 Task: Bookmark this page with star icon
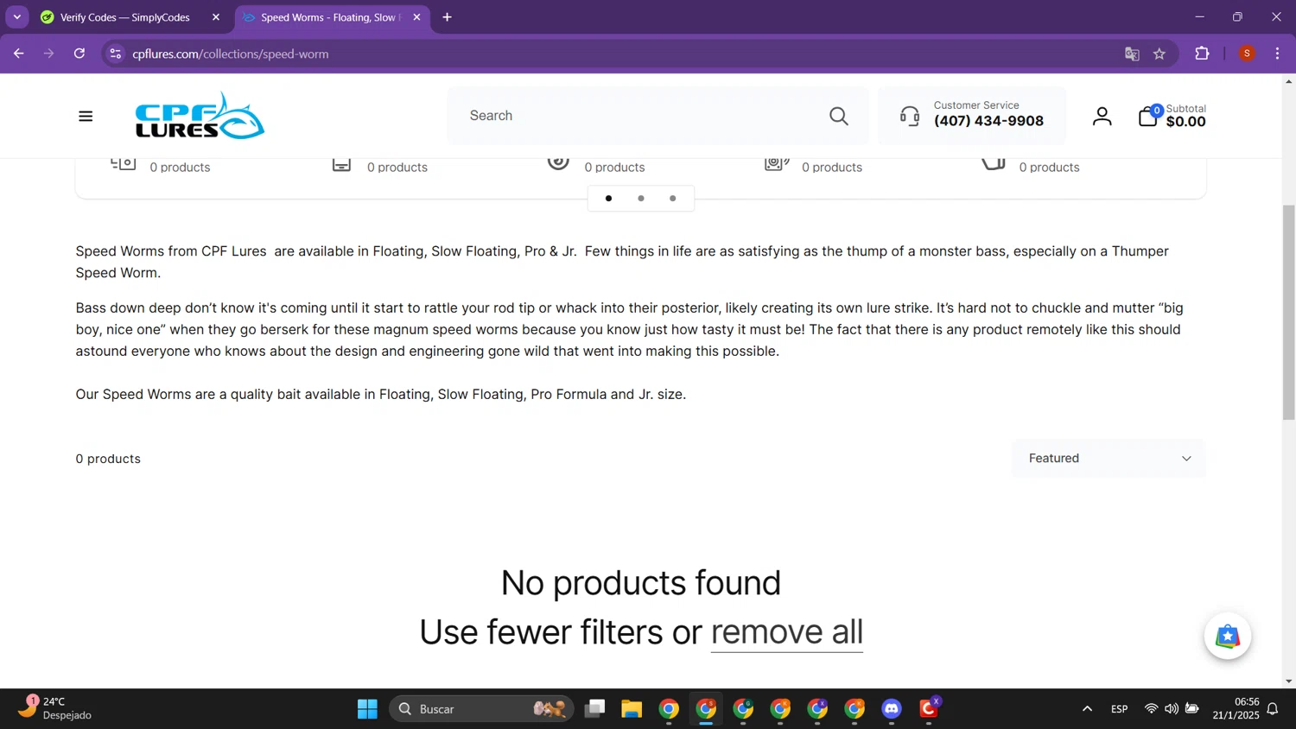click(x=1159, y=54)
